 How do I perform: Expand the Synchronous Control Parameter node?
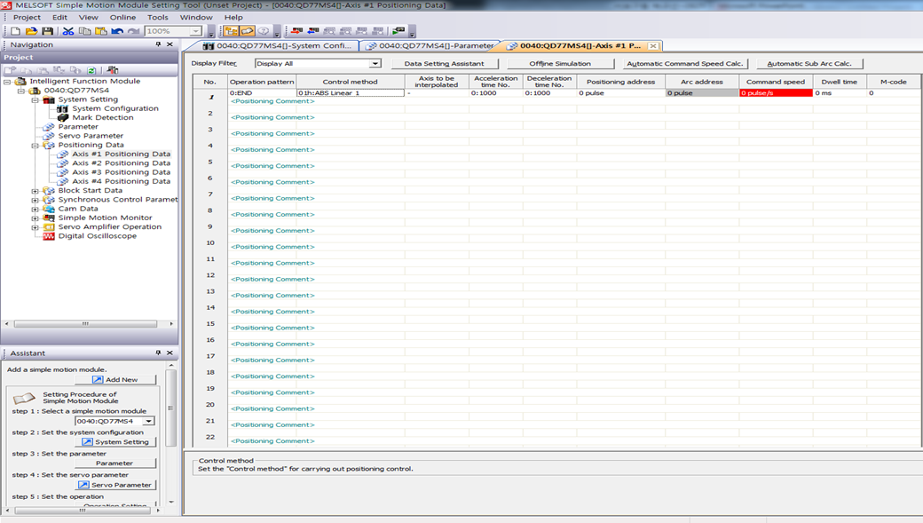click(35, 200)
